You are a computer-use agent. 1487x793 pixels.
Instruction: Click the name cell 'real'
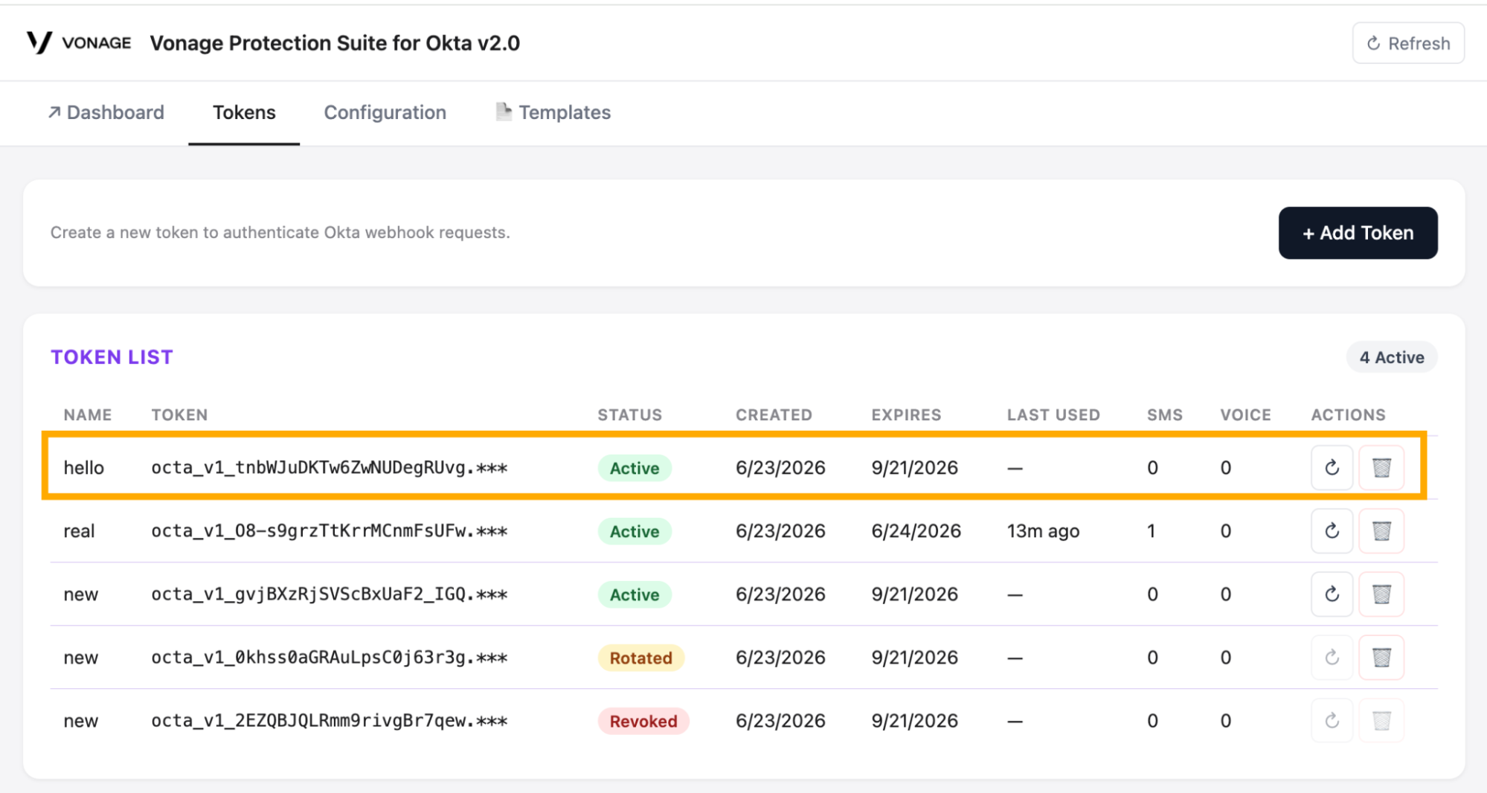point(79,531)
